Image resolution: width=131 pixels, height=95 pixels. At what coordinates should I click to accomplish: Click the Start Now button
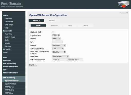33,65
